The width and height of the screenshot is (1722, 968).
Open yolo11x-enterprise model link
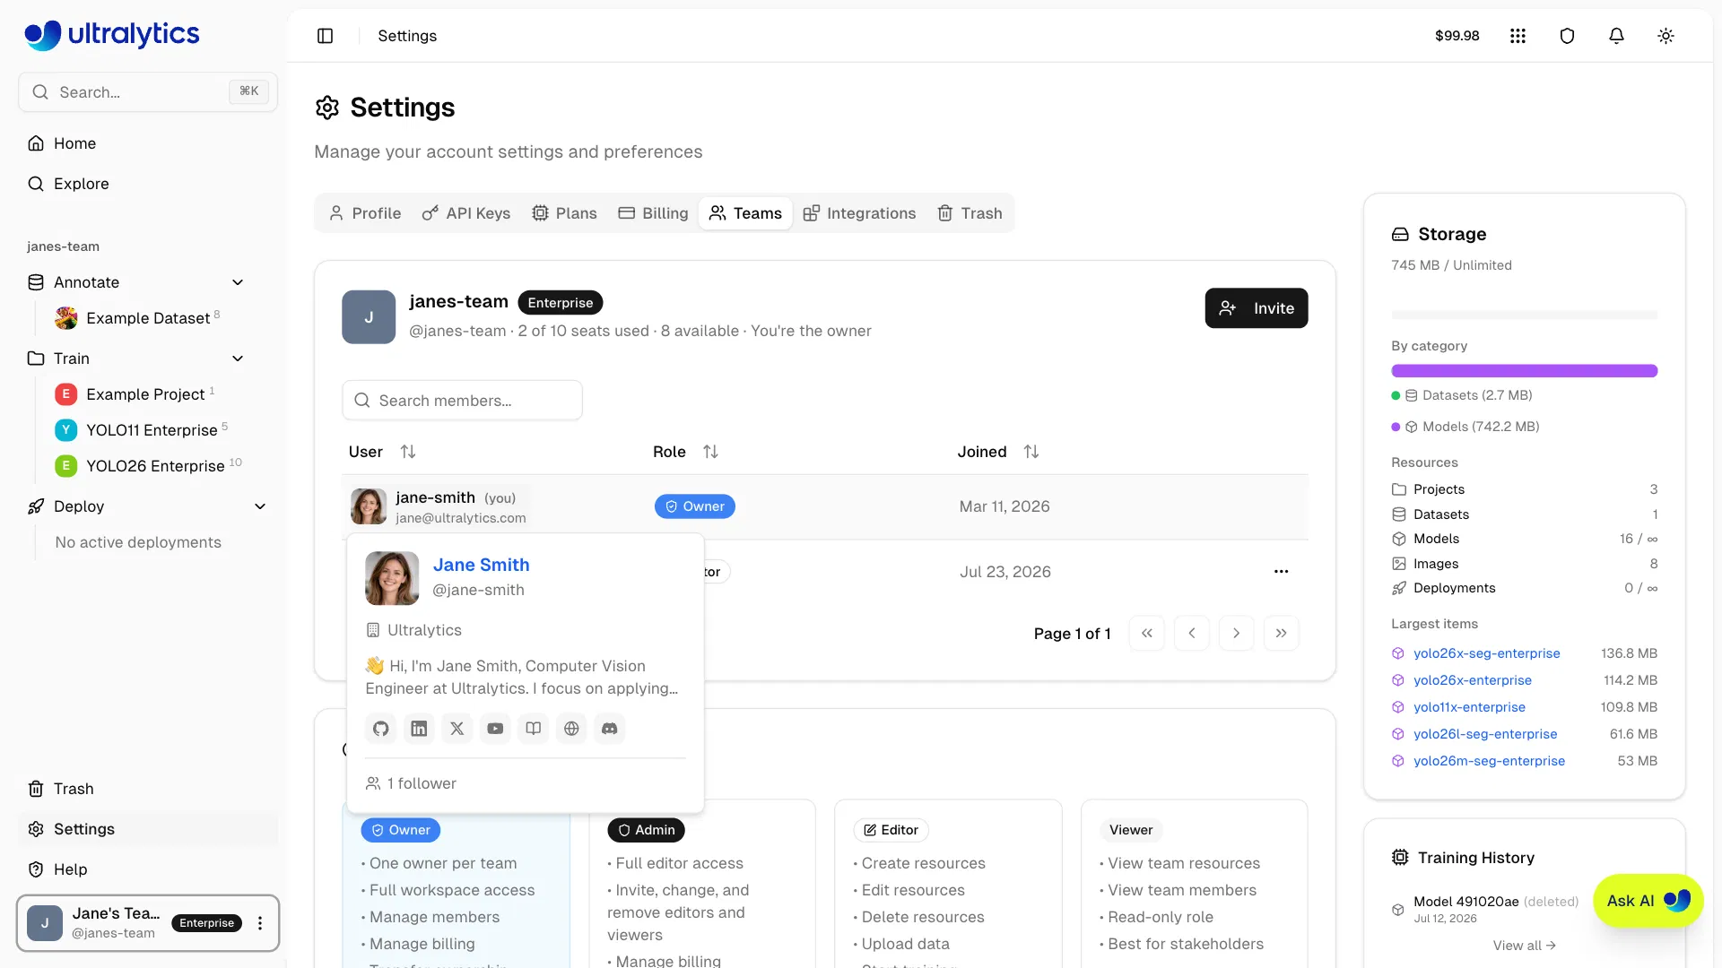coord(1469,707)
